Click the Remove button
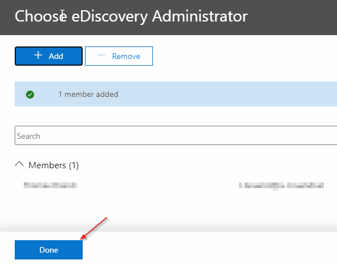The height and width of the screenshot is (264, 337). [119, 56]
